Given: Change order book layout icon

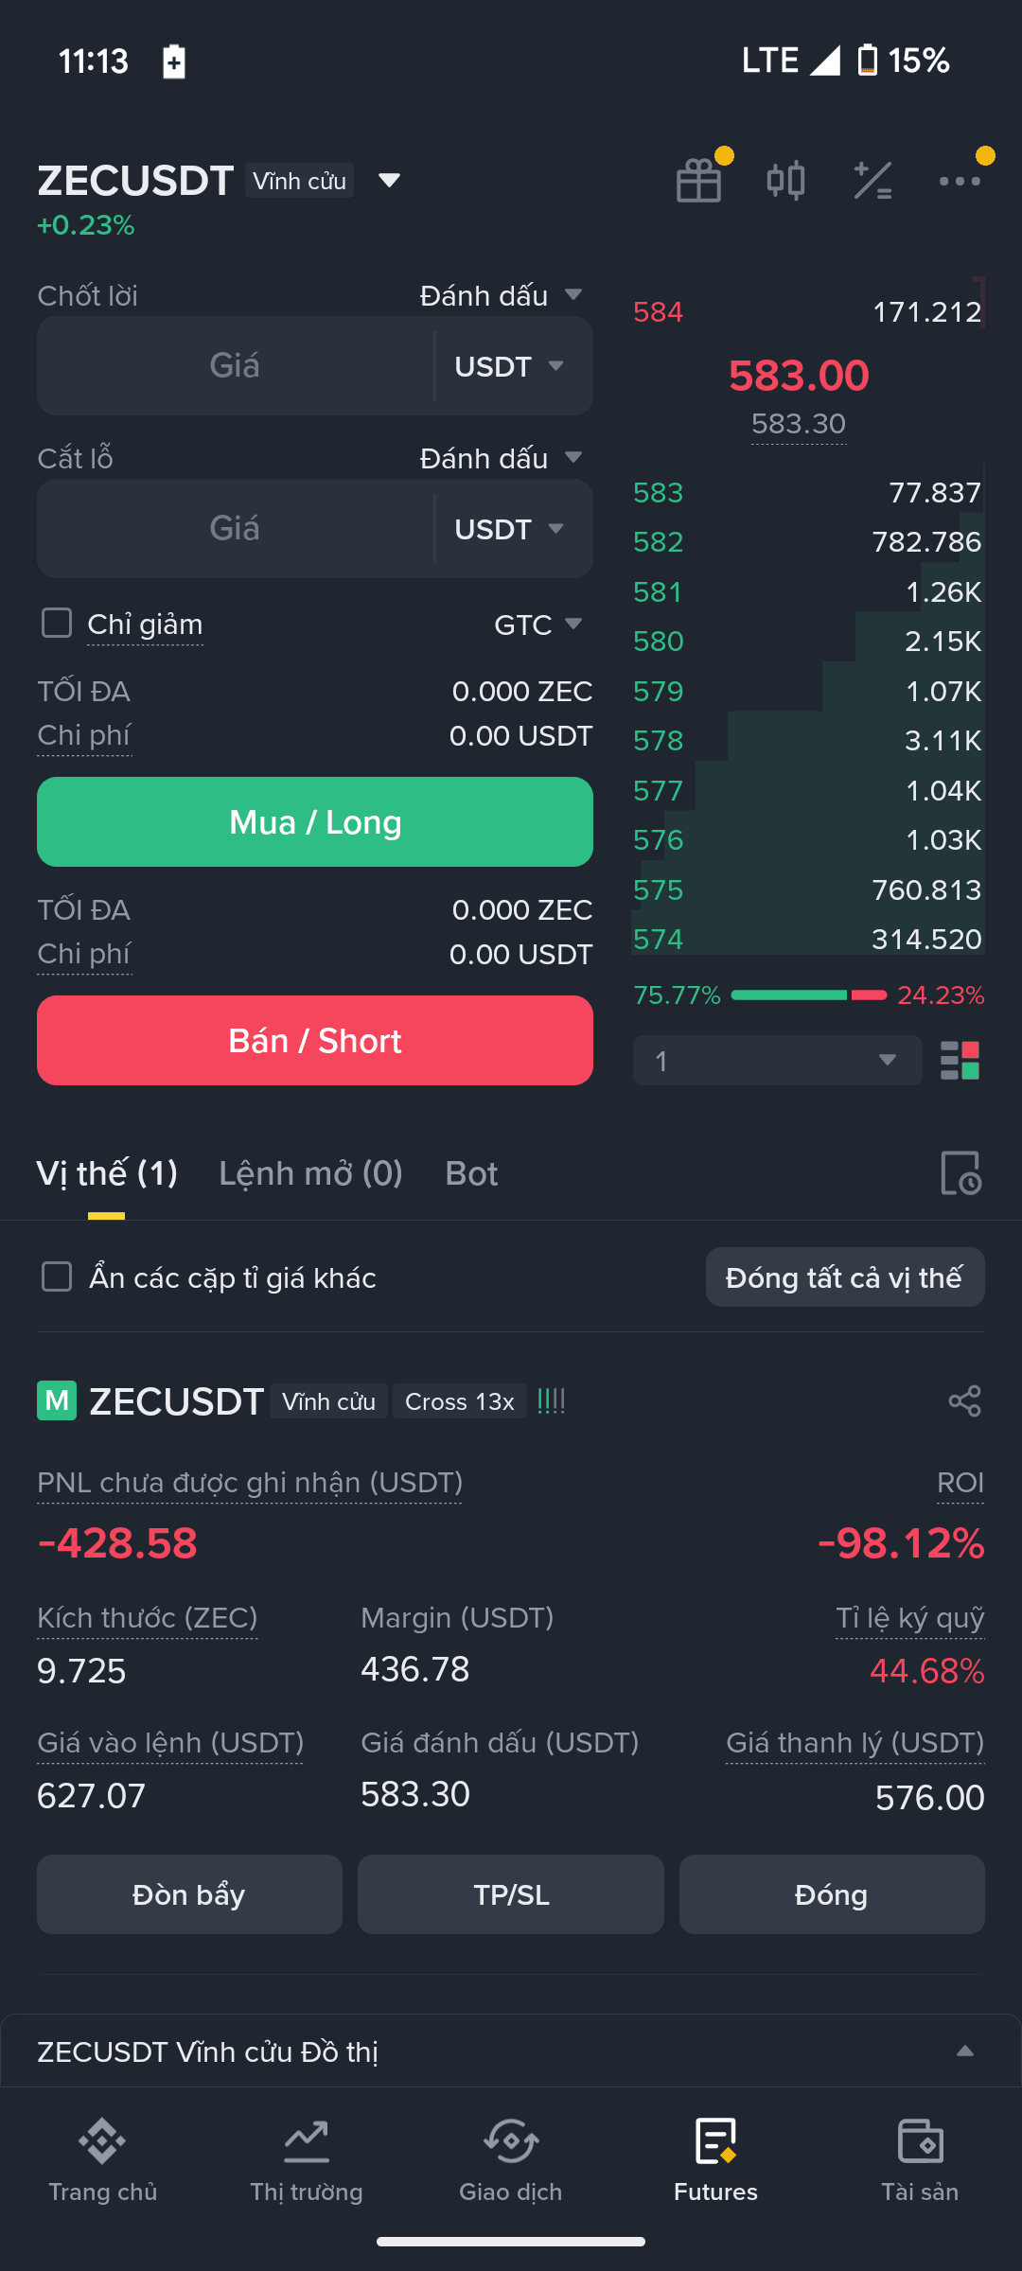Looking at the screenshot, I should (x=960, y=1061).
